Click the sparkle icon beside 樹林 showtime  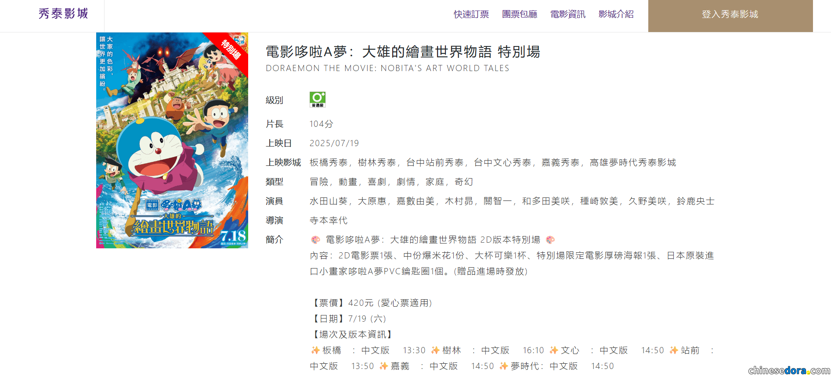(x=435, y=350)
